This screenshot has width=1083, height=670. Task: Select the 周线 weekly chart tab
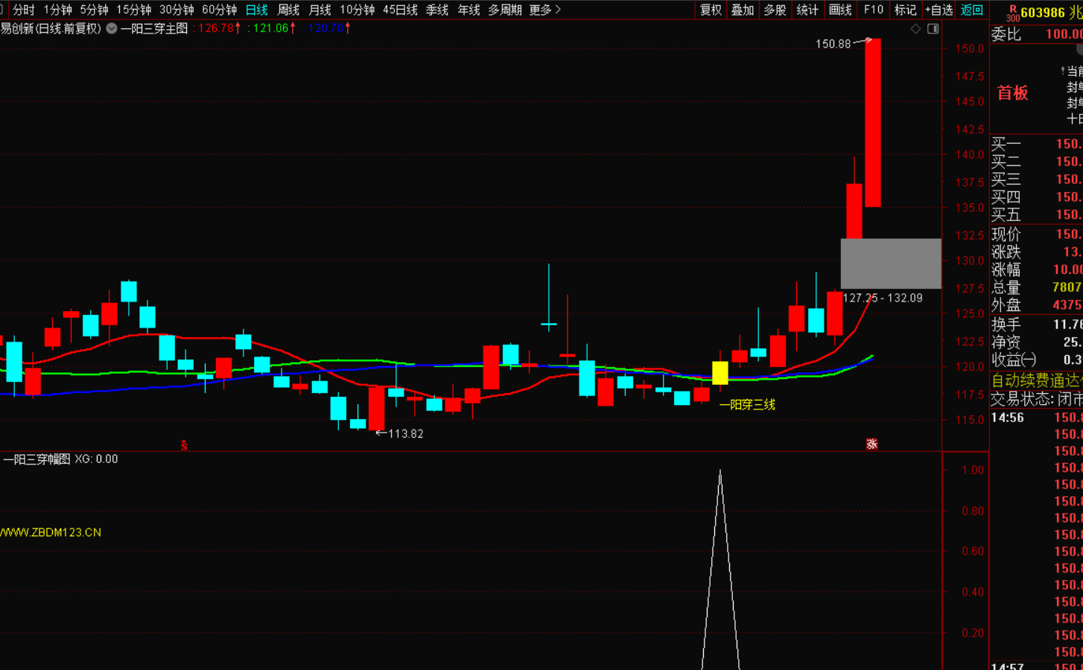288,10
